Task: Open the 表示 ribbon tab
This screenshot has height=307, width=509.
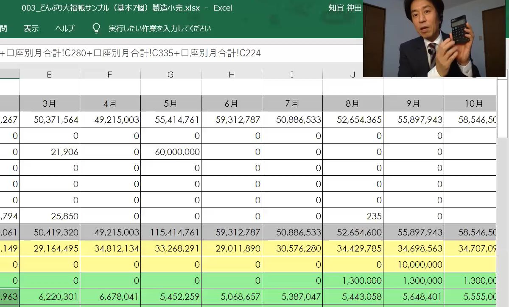Action: tap(31, 28)
